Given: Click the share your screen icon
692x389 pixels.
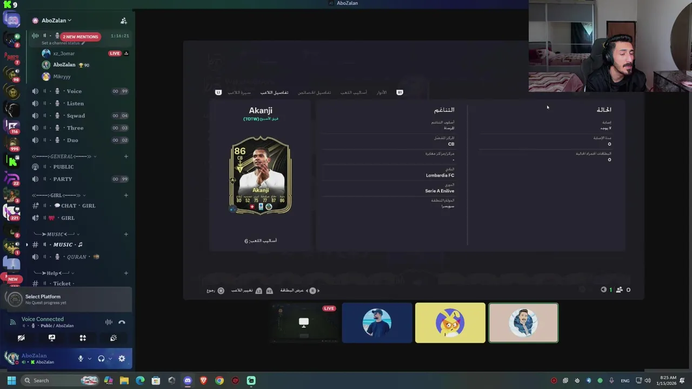Looking at the screenshot, I should (x=52, y=338).
